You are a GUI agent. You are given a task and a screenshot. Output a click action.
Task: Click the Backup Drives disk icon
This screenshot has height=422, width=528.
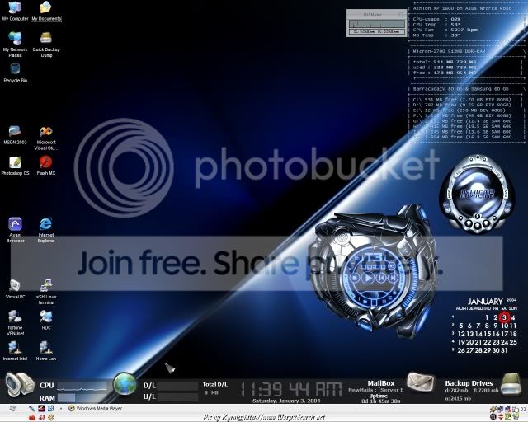(x=511, y=384)
